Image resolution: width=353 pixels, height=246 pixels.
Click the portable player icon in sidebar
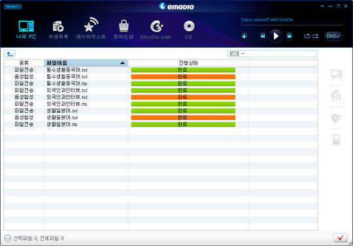336,140
